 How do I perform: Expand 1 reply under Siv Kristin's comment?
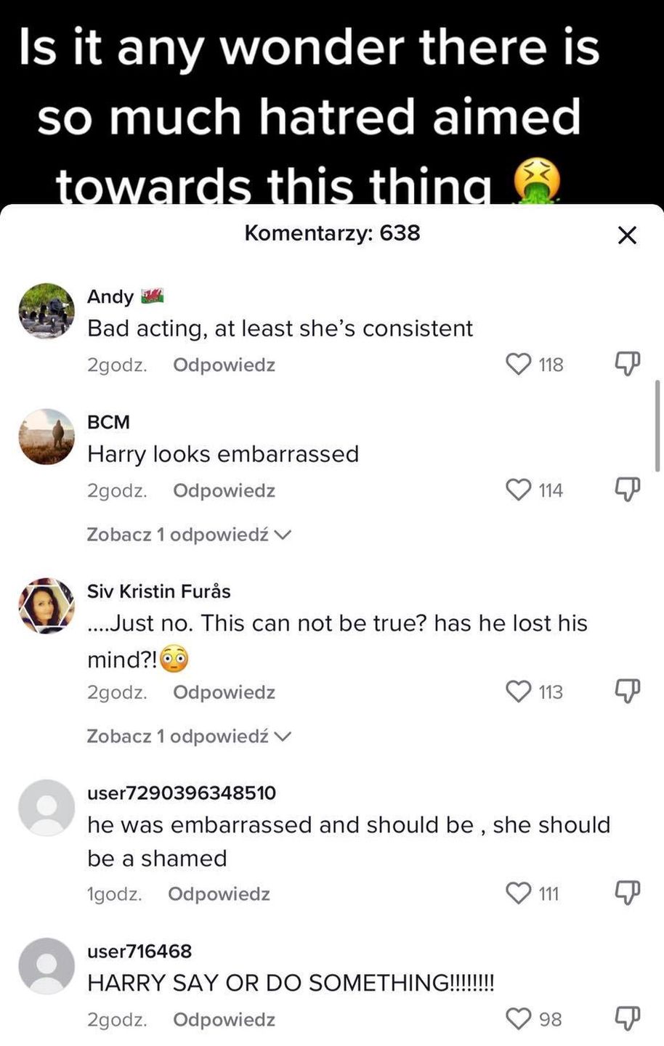click(x=189, y=736)
